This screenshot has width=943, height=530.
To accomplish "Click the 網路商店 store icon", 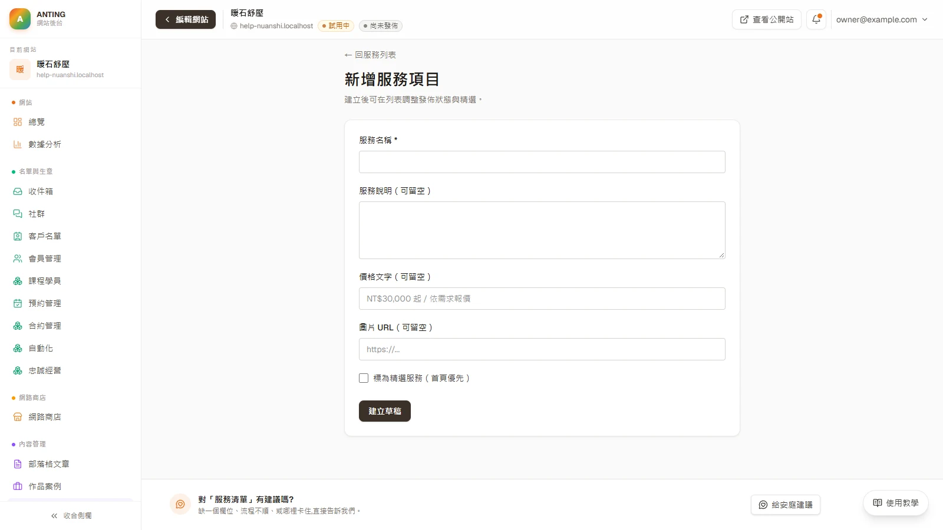I will (18, 417).
